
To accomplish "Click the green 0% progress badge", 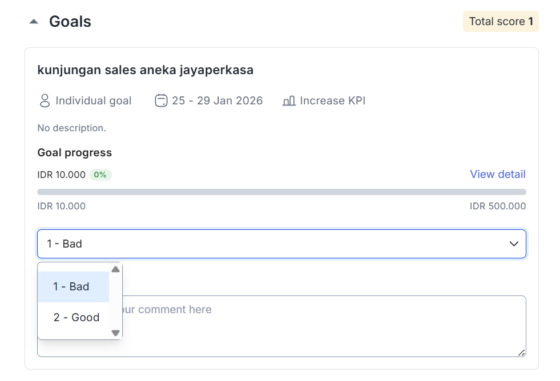I will click(x=100, y=175).
